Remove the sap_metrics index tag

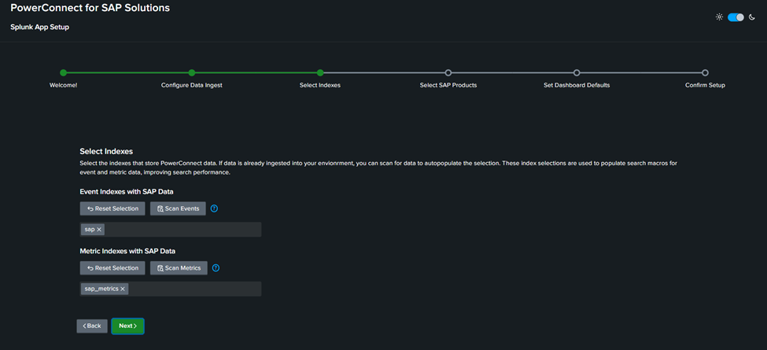123,289
